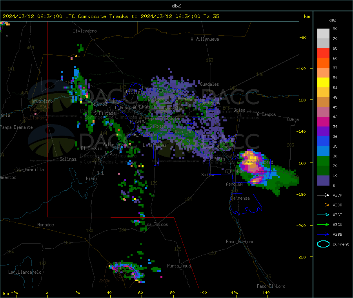Click the blue polygon outline around Carmensa
This screenshot has width=353, height=298.
coord(246,204)
